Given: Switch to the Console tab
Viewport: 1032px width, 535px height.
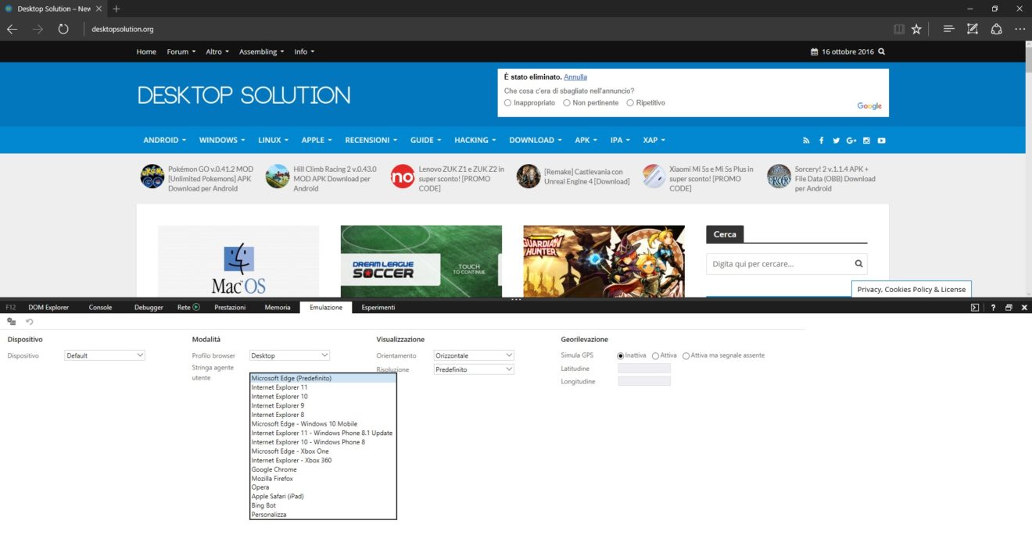Looking at the screenshot, I should (100, 308).
